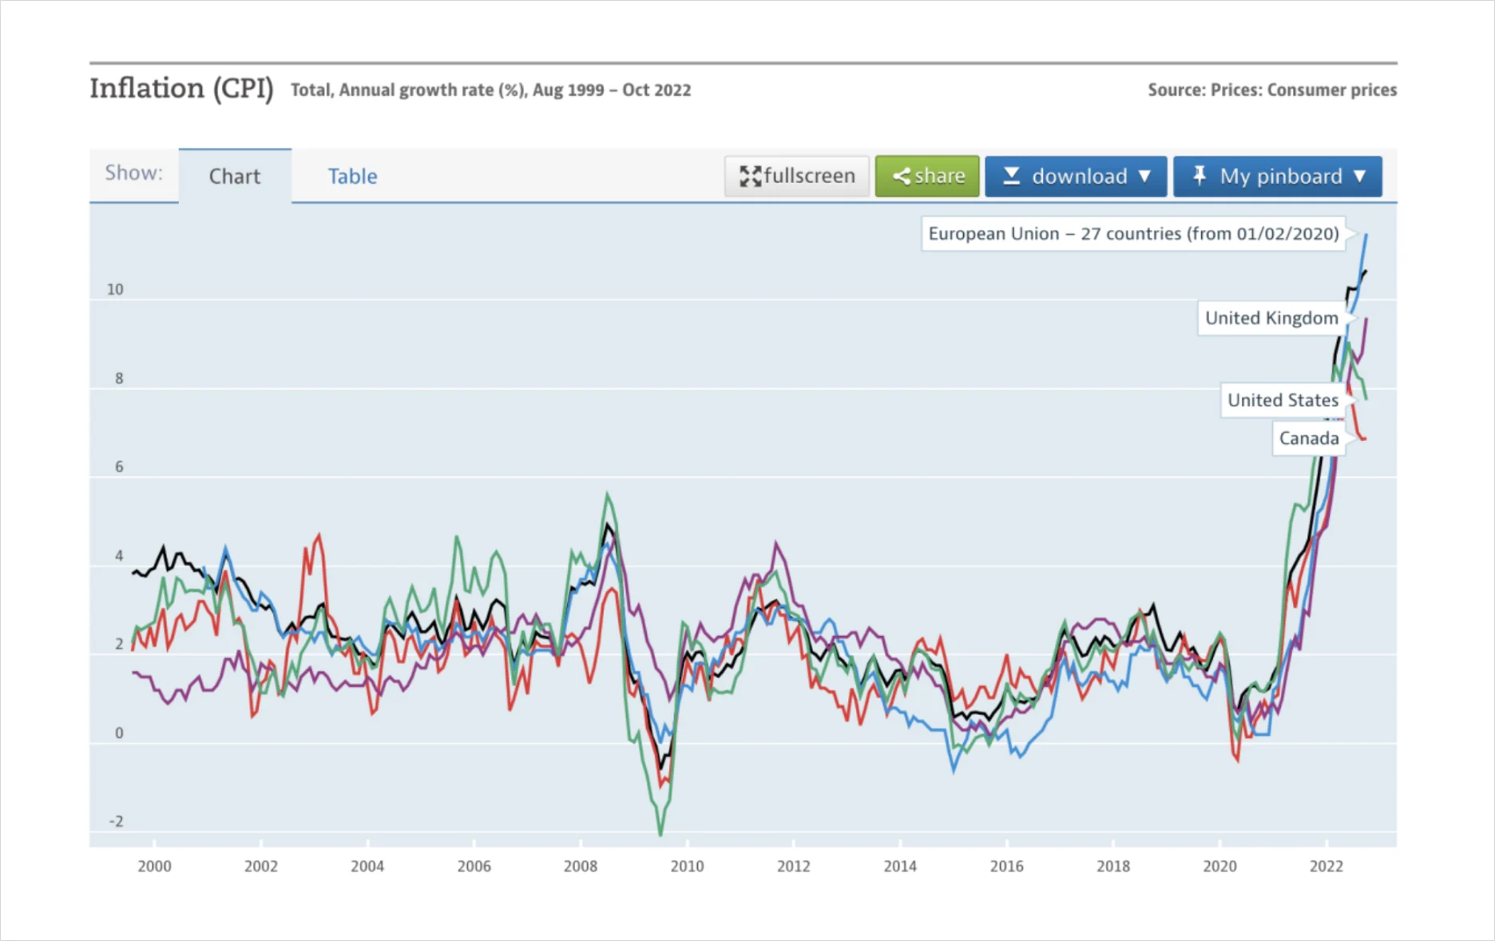Expand the My pinboard dropdown arrow
1495x941 pixels.
tap(1360, 177)
